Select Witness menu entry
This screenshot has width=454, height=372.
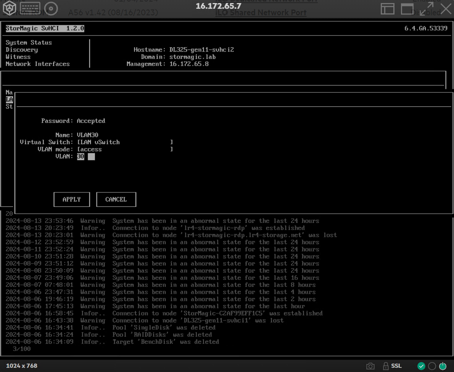[x=18, y=57]
